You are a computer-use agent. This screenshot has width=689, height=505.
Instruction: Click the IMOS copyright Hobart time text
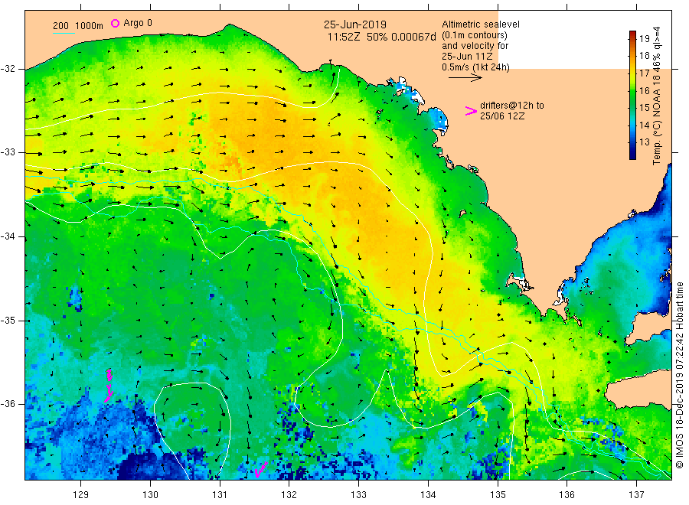click(x=679, y=375)
